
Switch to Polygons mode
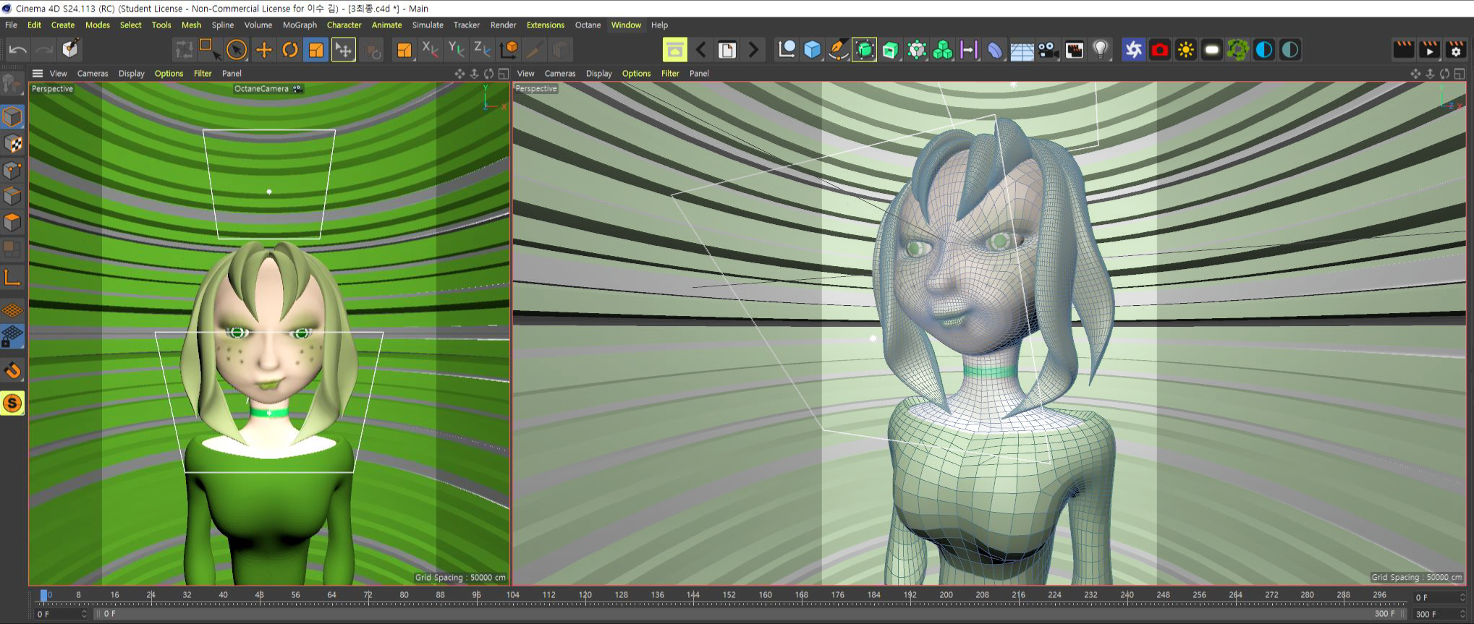12,222
